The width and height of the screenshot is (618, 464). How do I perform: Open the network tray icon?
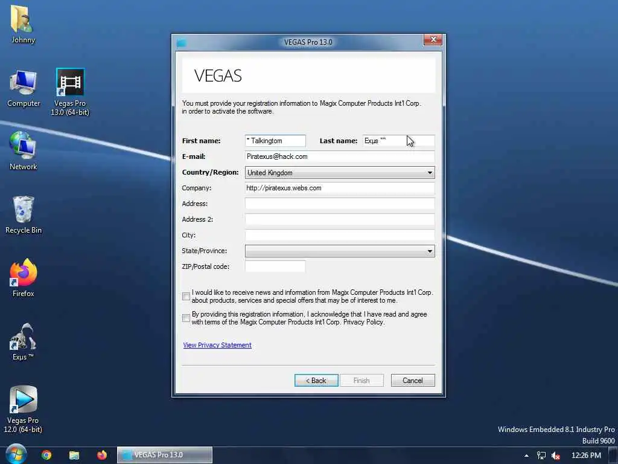(541, 456)
